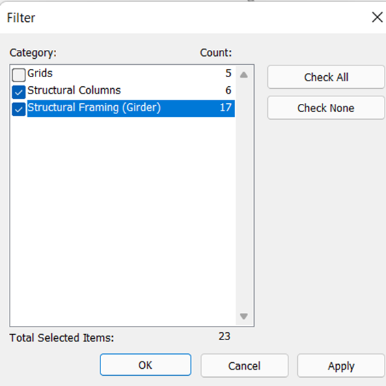Apply the current filter selection
Image resolution: width=386 pixels, height=386 pixels.
(341, 366)
